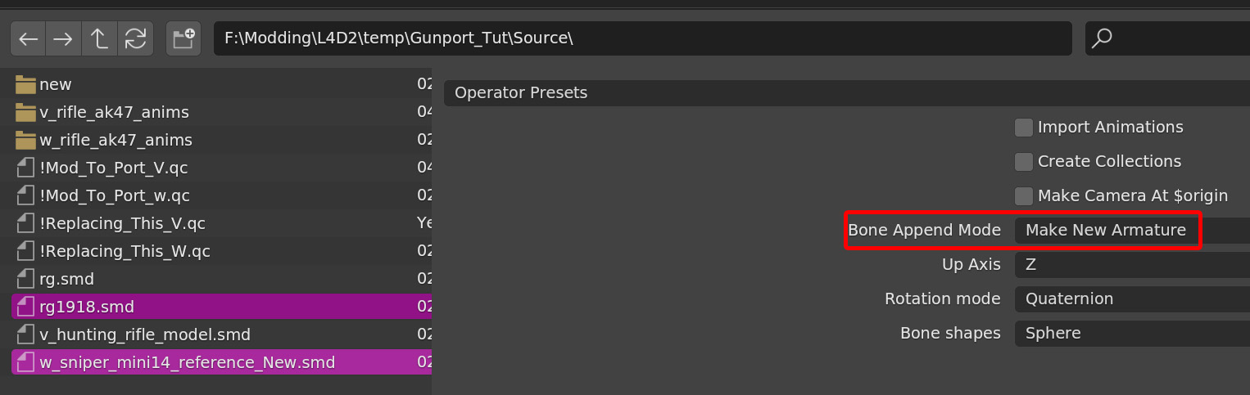Navigate up to parent directory
The image size is (1250, 395).
point(100,38)
